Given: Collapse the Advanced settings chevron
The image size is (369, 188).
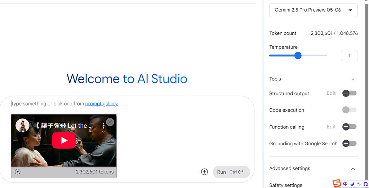Looking at the screenshot, I should (x=353, y=169).
